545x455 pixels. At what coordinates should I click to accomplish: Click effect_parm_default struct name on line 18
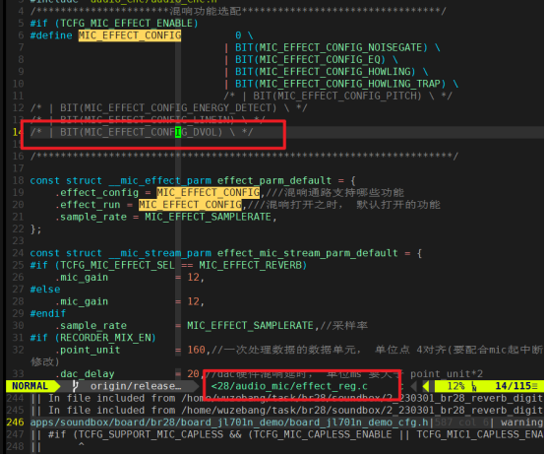[274, 181]
